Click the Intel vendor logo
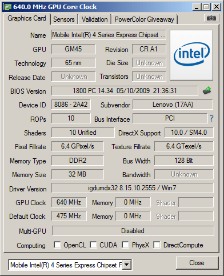This screenshot has height=276, width=224. (191, 55)
